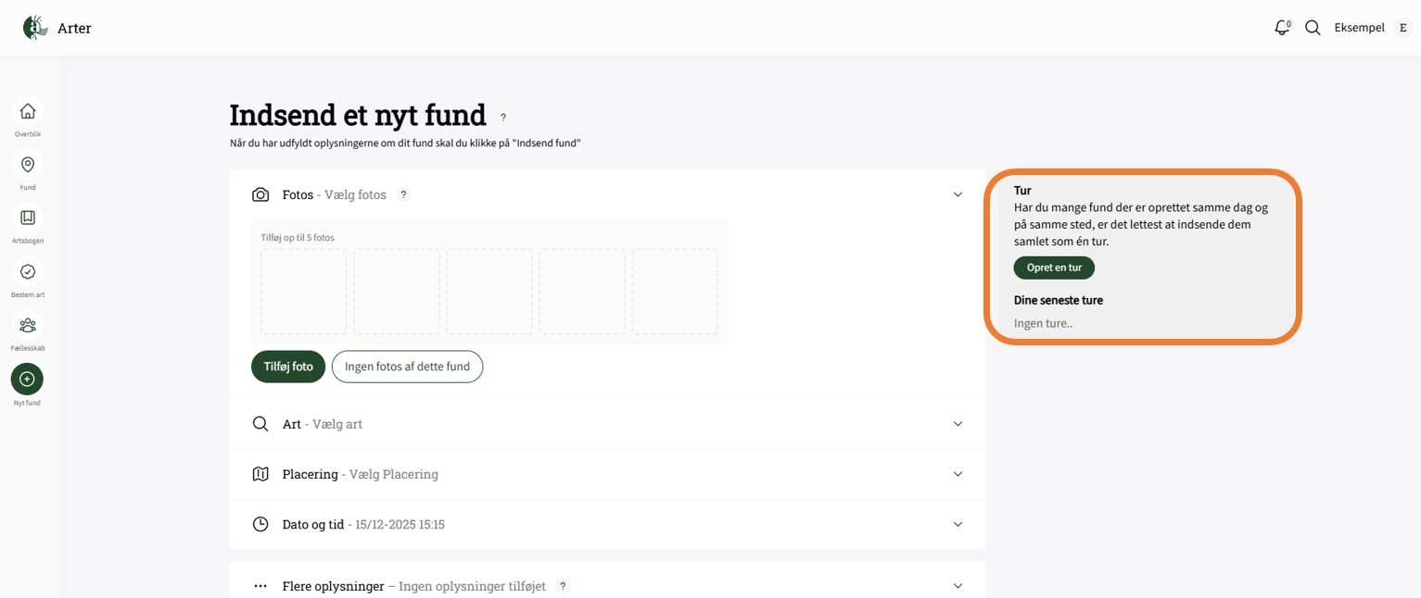This screenshot has width=1421, height=598.
Task: Open Artsbogen book icon
Action: pos(28,218)
